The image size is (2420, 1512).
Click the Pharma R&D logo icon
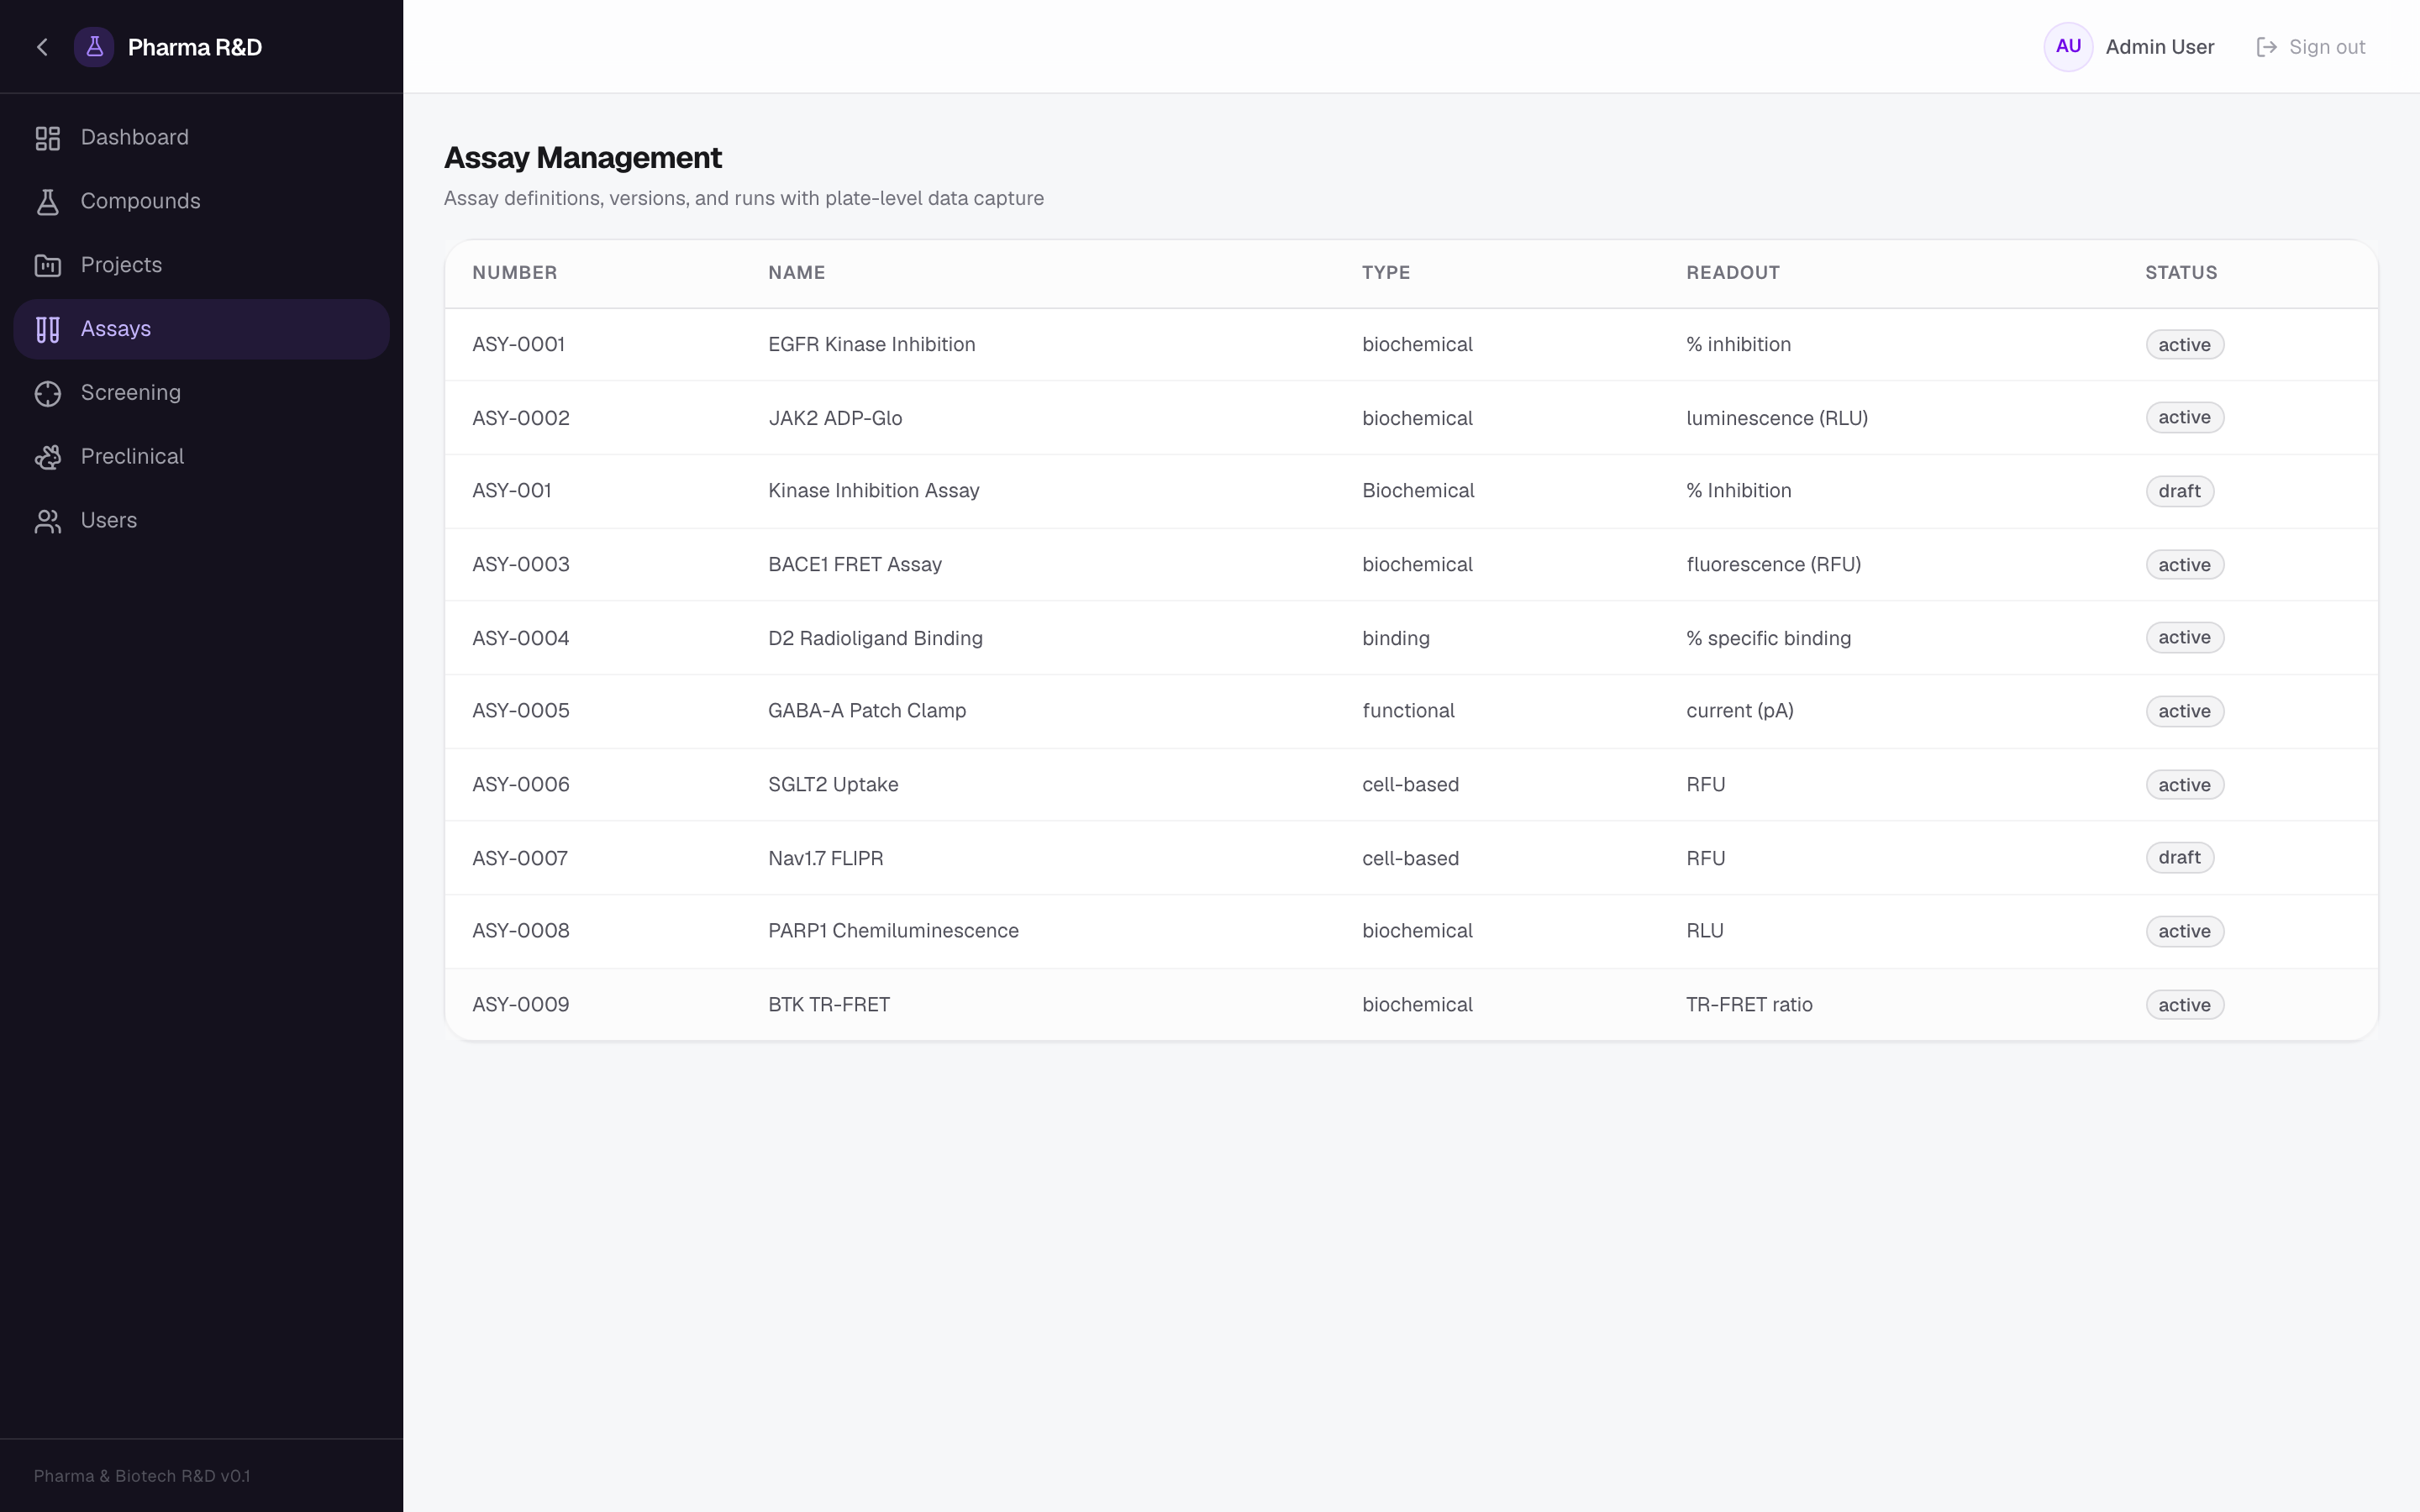click(94, 47)
